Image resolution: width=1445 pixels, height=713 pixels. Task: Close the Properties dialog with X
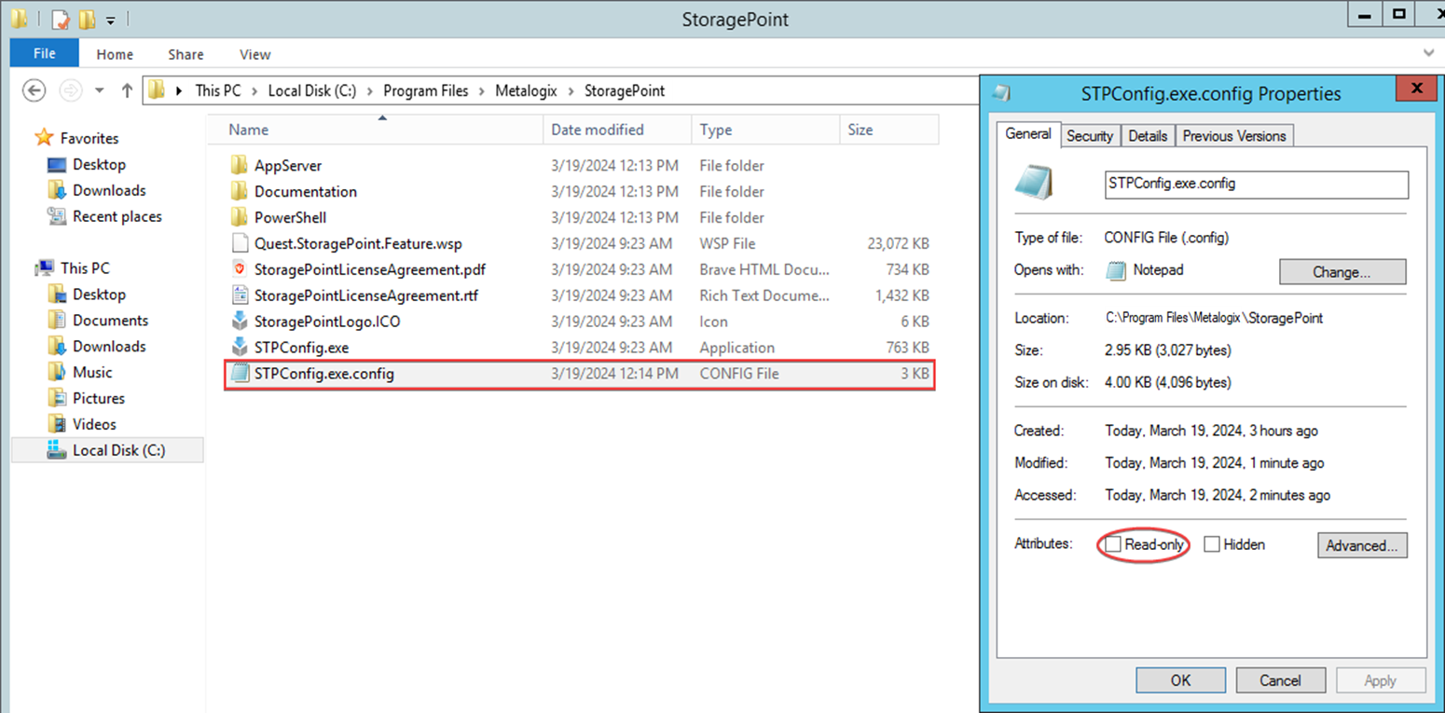[x=1417, y=89]
